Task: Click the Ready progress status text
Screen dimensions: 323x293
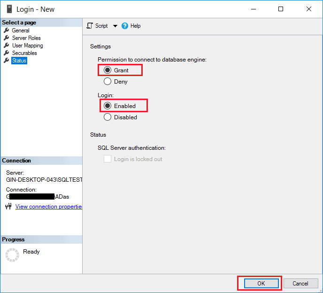Action: tap(31, 252)
